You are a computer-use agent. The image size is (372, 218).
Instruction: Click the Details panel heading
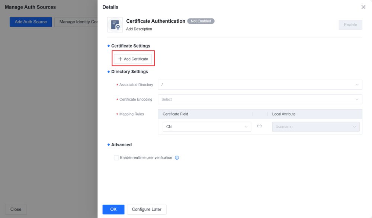pos(110,7)
